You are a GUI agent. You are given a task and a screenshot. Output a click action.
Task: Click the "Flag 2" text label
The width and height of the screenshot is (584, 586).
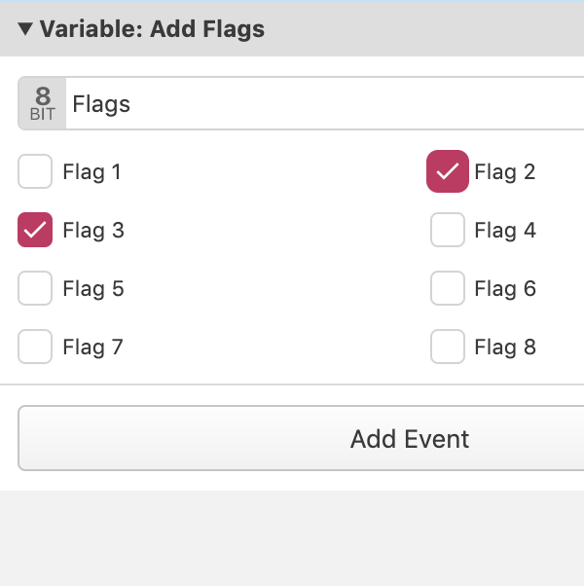pyautogui.click(x=505, y=172)
